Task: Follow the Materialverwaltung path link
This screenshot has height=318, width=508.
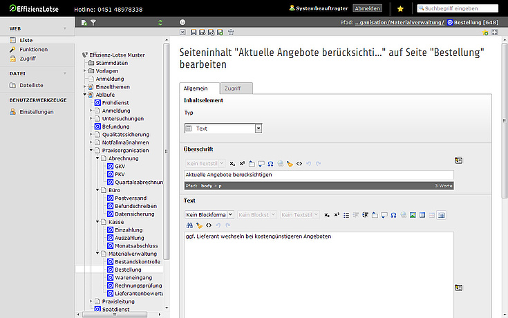Action: (x=417, y=22)
